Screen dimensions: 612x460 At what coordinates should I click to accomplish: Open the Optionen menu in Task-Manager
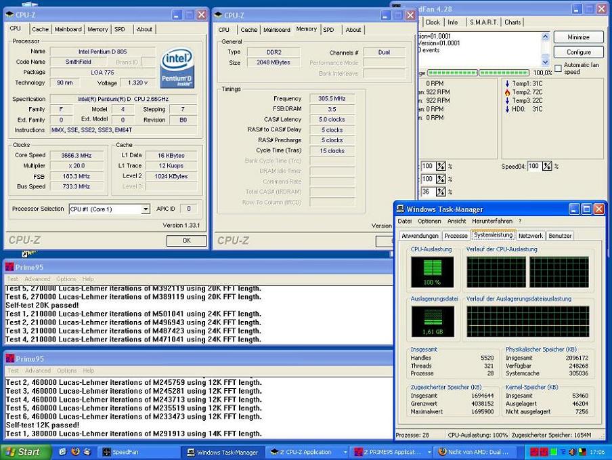point(429,221)
